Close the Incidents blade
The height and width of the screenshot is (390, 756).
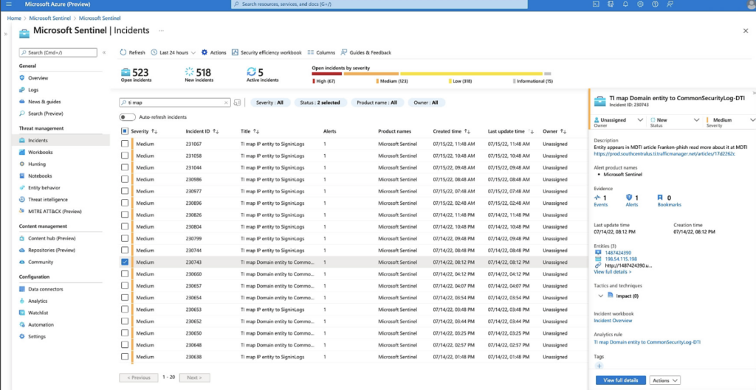pos(746,31)
